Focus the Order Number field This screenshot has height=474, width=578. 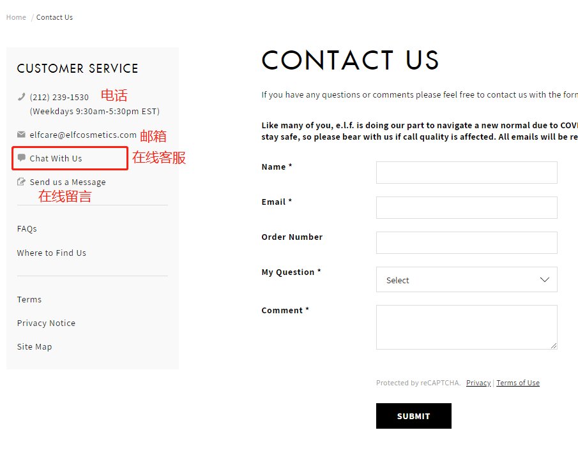[466, 242]
